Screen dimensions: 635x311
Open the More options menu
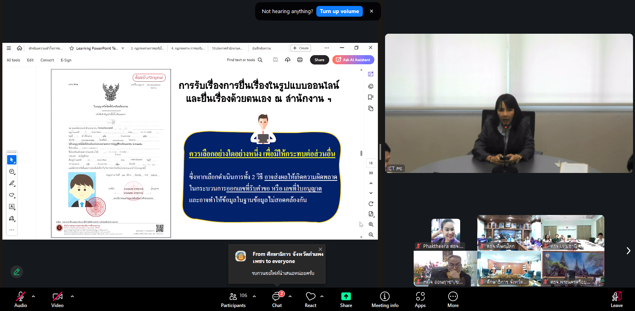point(453,299)
